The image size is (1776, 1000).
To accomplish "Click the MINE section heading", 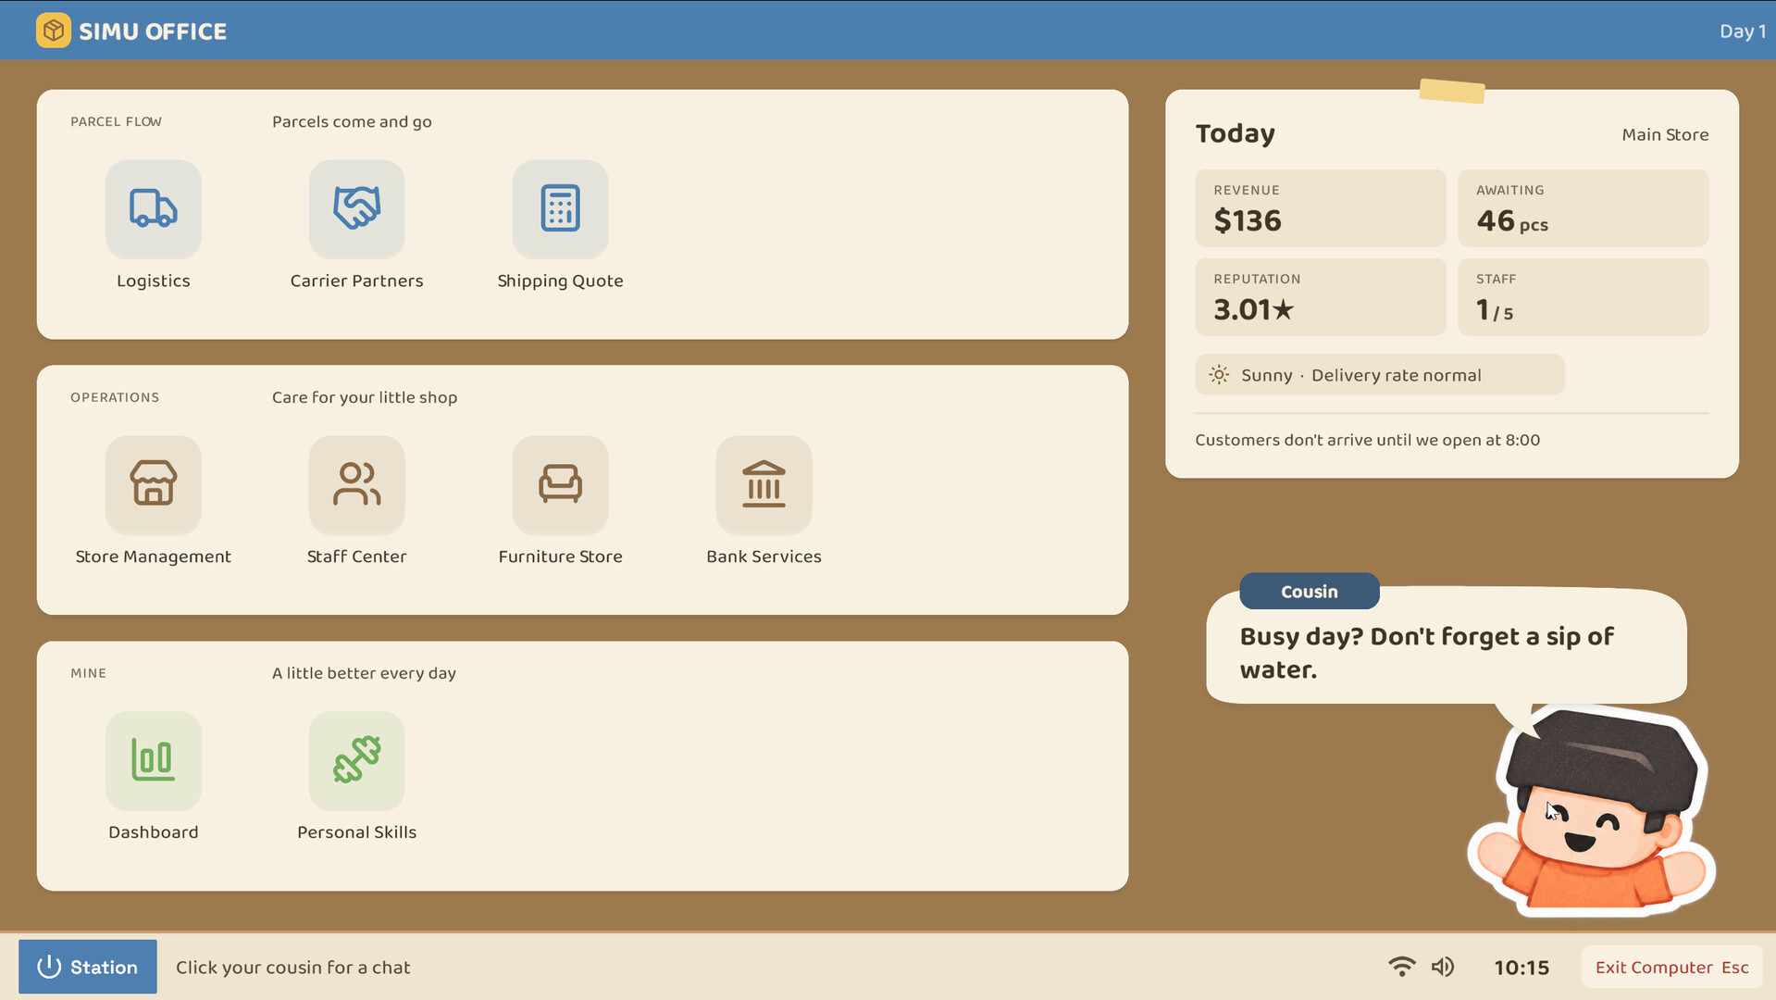I will click(89, 673).
